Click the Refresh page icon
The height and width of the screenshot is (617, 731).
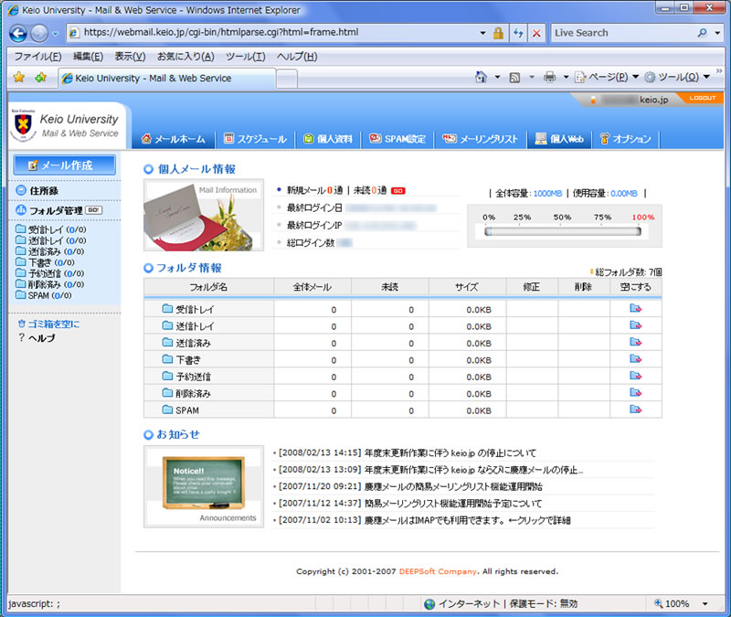click(518, 32)
